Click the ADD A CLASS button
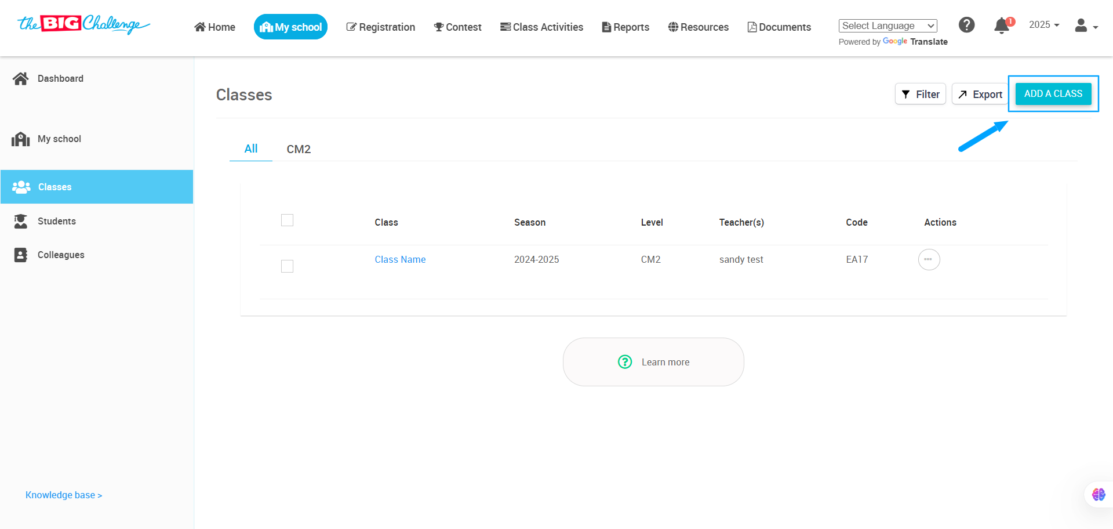This screenshot has height=529, width=1113. pyautogui.click(x=1053, y=93)
